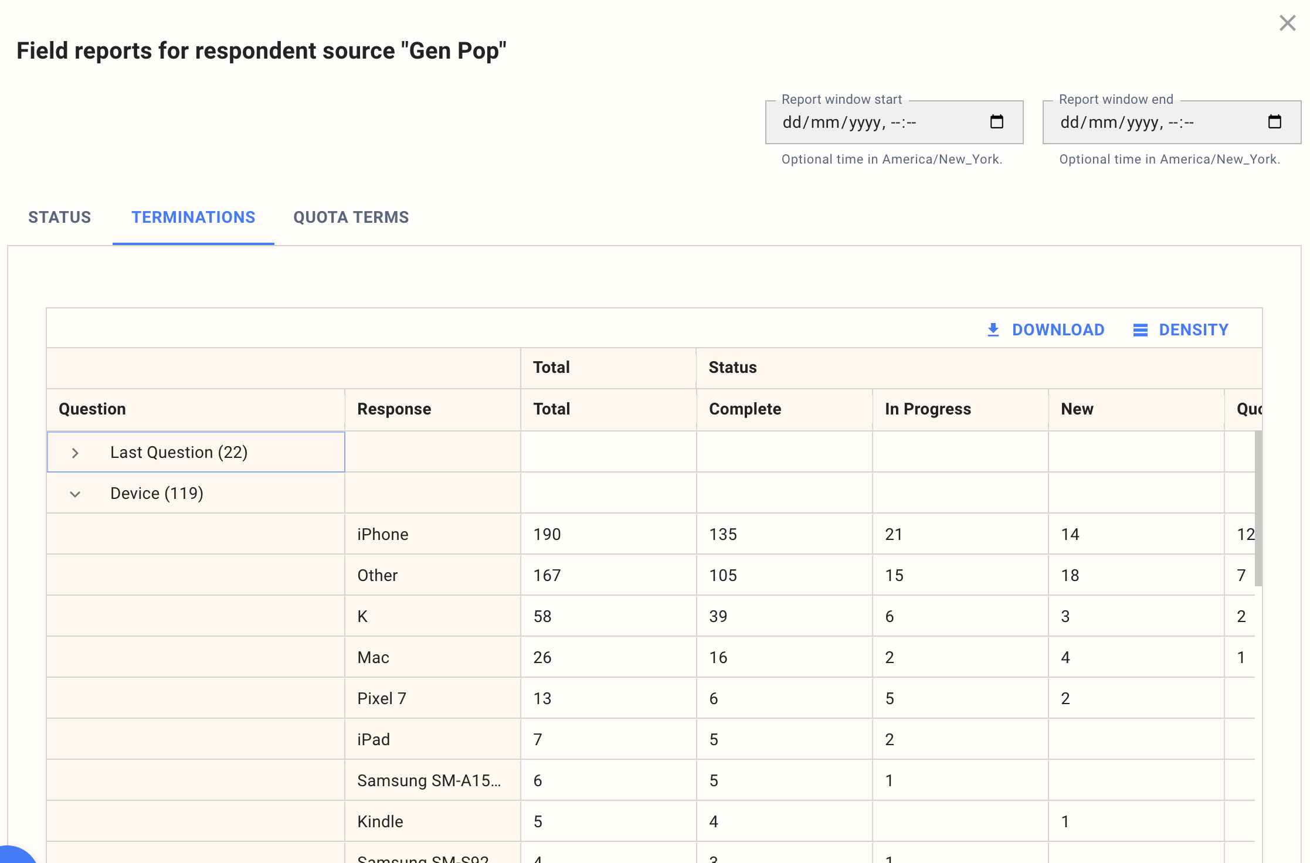Viewport: 1310px width, 863px height.
Task: Switch to the STATUS tab
Action: (x=59, y=217)
